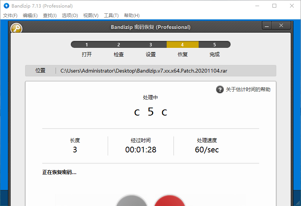
Task: Open the 选项(O) menu
Action: click(x=70, y=16)
